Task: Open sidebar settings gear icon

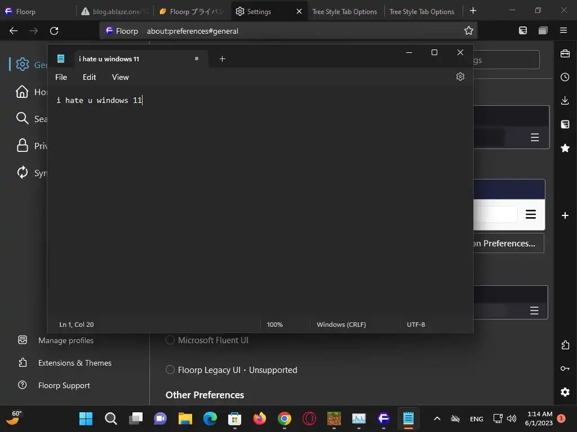Action: tap(565, 392)
